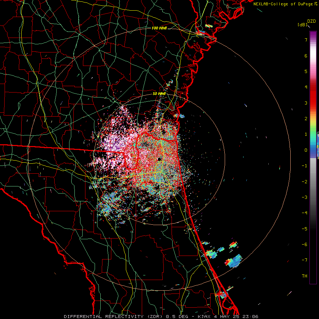This screenshot has width=319, height=319.
Task: Click the Differential Reflectivity caption at bottom
Action: pos(161,317)
